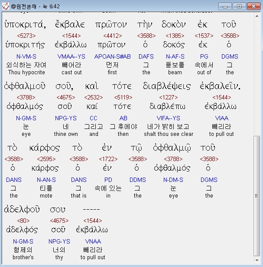Click the parsing code DDMS
The image size is (263, 267).
[x=138, y=180]
